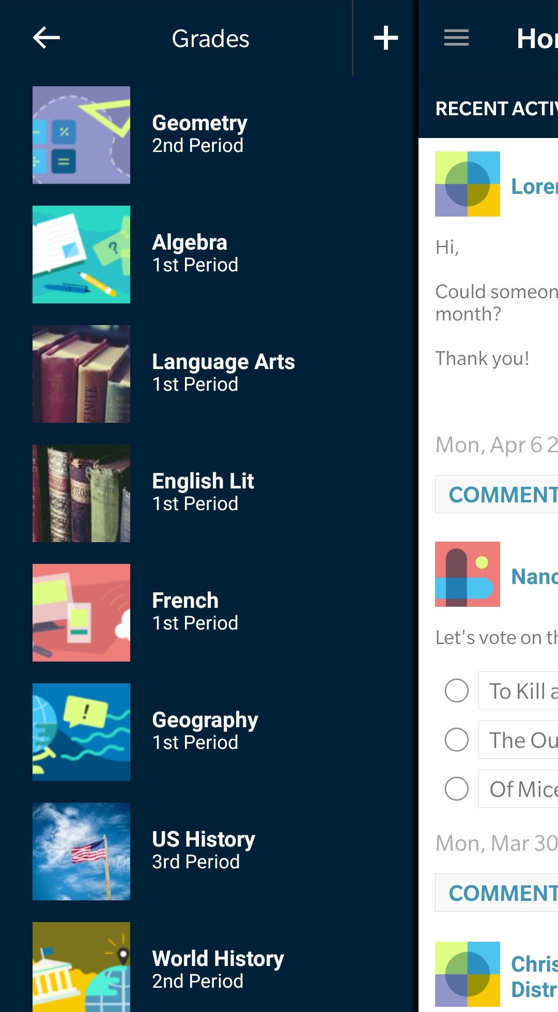
Task: Tap the Language Arts books thumbnail
Action: (81, 374)
